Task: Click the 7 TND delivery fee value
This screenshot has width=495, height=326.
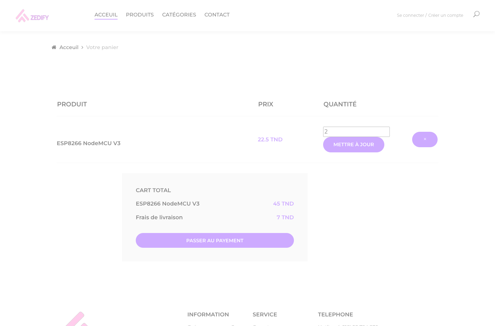Action: pos(285,217)
